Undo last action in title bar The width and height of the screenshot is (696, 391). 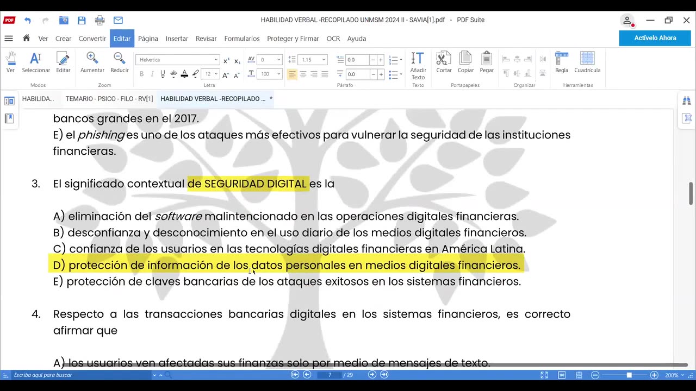point(28,20)
